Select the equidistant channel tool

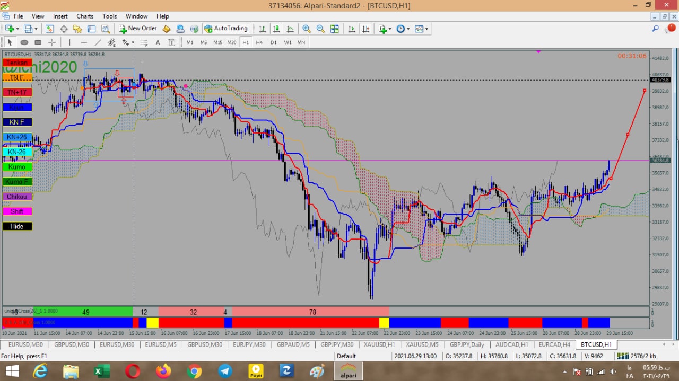pos(111,42)
